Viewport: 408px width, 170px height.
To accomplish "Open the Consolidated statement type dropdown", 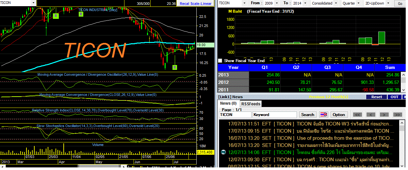I will [x=335, y=3].
